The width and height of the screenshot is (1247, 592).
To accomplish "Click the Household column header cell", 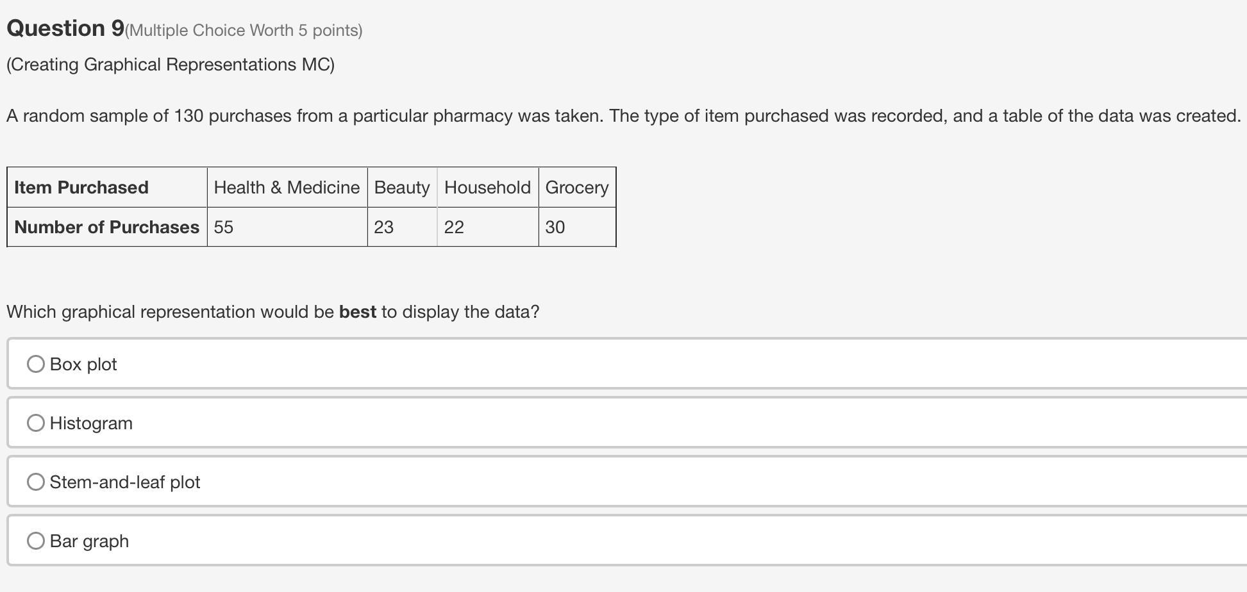I will point(488,187).
